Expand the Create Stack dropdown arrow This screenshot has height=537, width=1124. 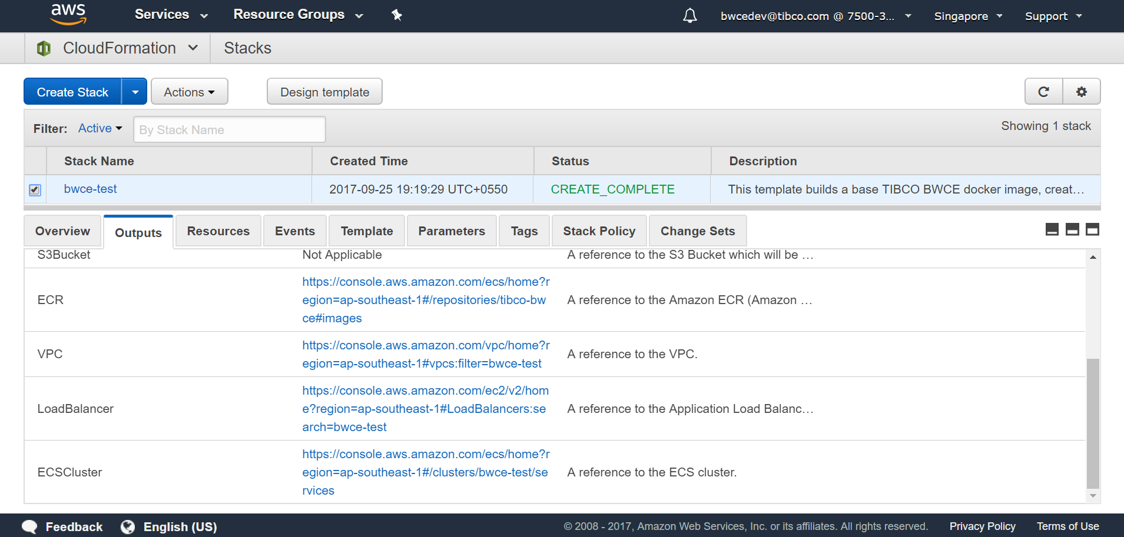135,92
